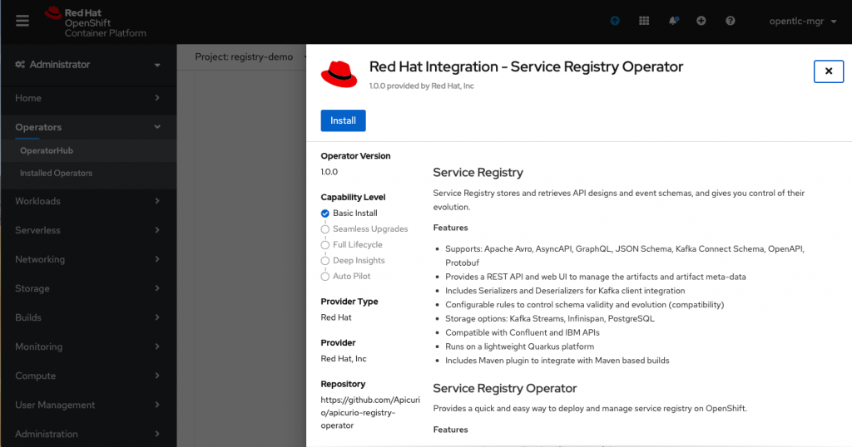Expand the Networking navigation section
Screen dimensions: 852x447
88,259
